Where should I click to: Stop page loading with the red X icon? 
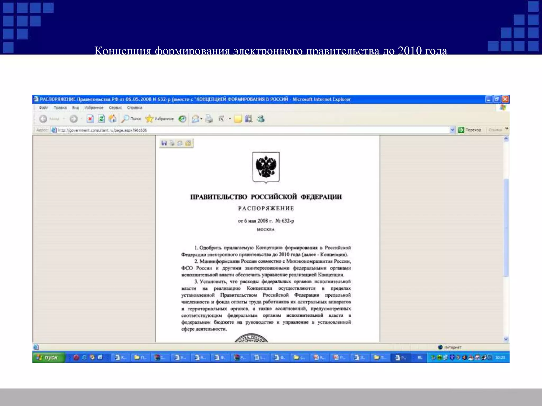(90, 119)
